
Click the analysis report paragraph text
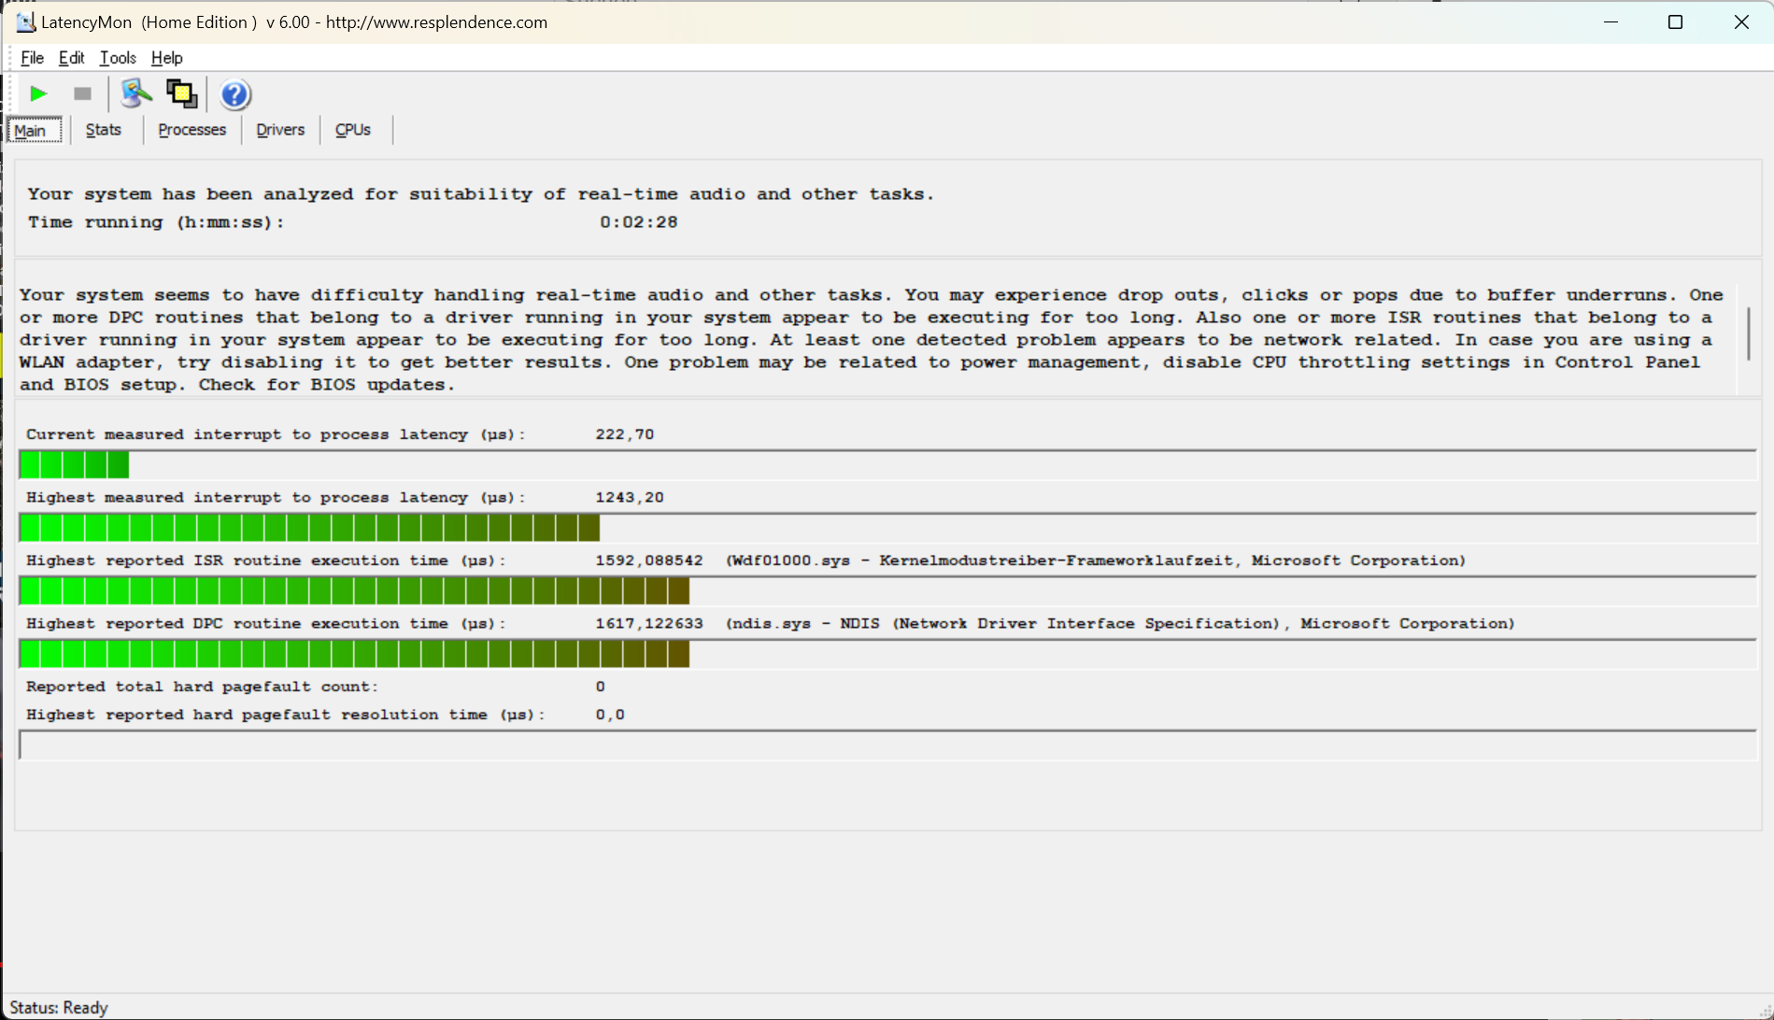[x=872, y=340]
